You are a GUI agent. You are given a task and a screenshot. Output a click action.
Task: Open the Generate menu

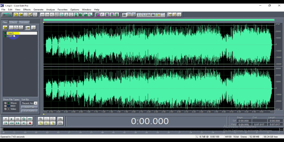(x=38, y=10)
